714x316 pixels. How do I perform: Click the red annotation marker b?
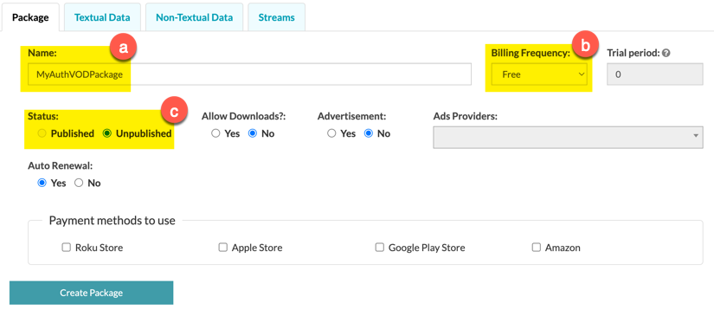(x=585, y=44)
